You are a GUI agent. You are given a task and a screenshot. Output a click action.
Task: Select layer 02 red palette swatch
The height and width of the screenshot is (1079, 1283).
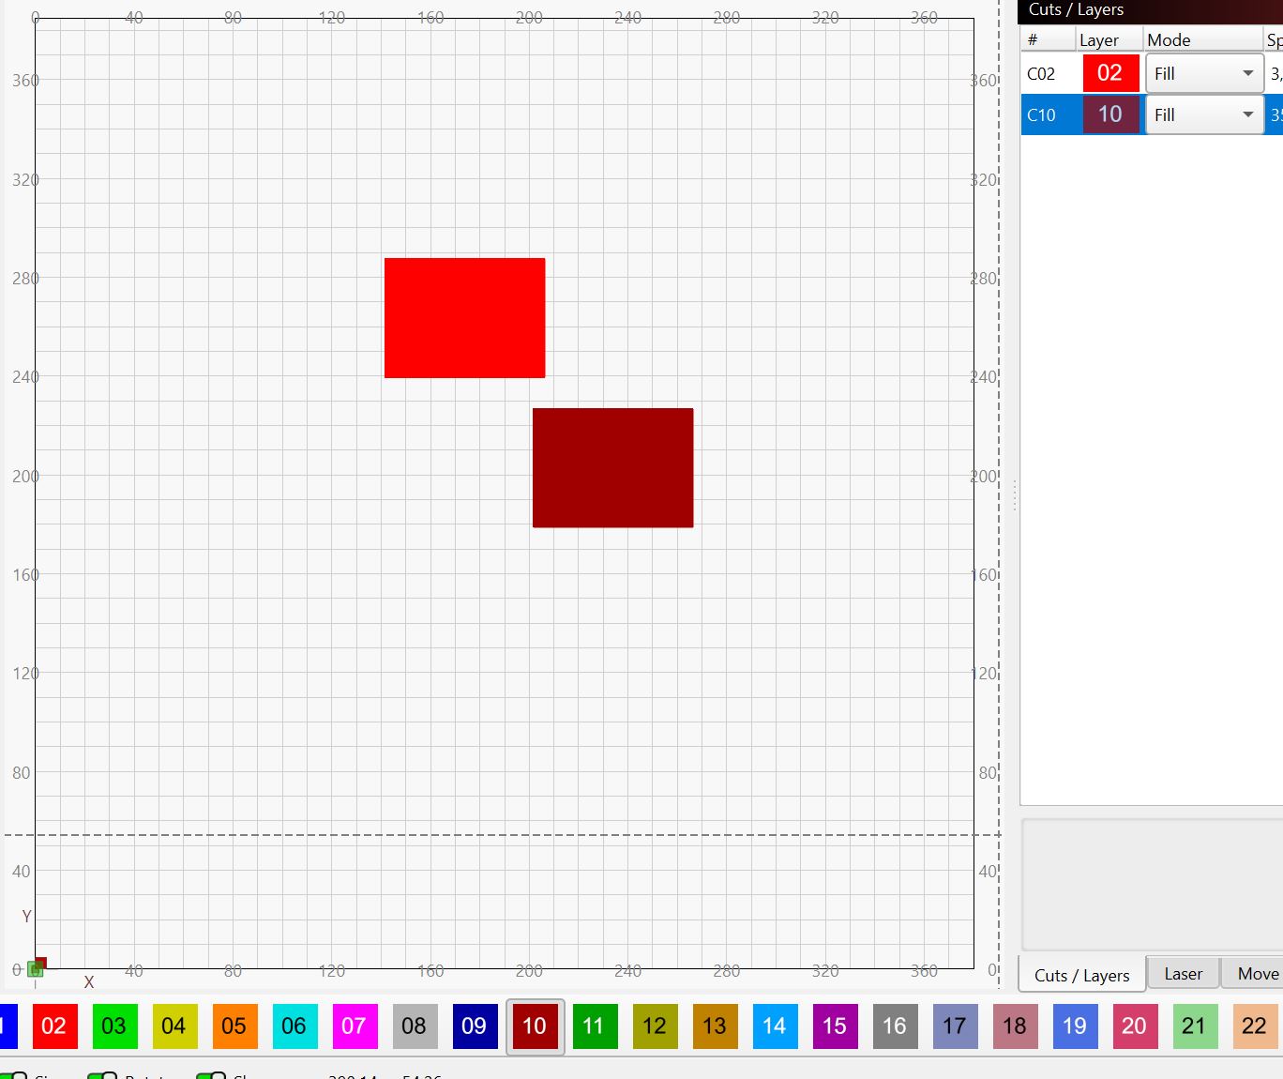(54, 1026)
